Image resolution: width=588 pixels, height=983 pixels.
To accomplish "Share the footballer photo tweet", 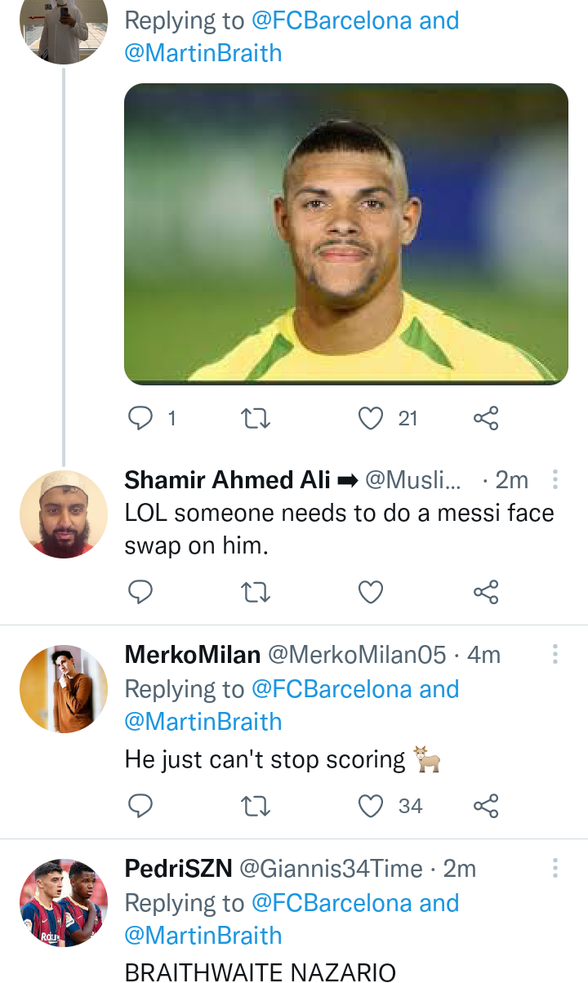I will [486, 419].
